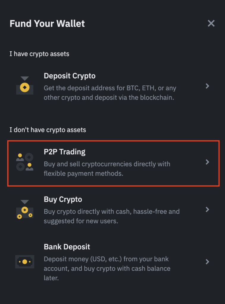Click the close X icon
Screen dimensions: 225x304
click(x=211, y=23)
